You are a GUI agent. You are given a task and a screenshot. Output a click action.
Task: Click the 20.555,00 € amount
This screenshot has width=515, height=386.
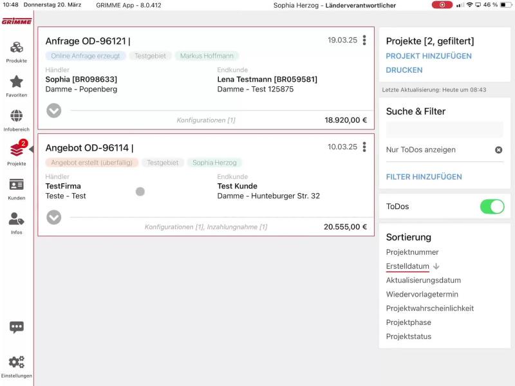coord(345,227)
